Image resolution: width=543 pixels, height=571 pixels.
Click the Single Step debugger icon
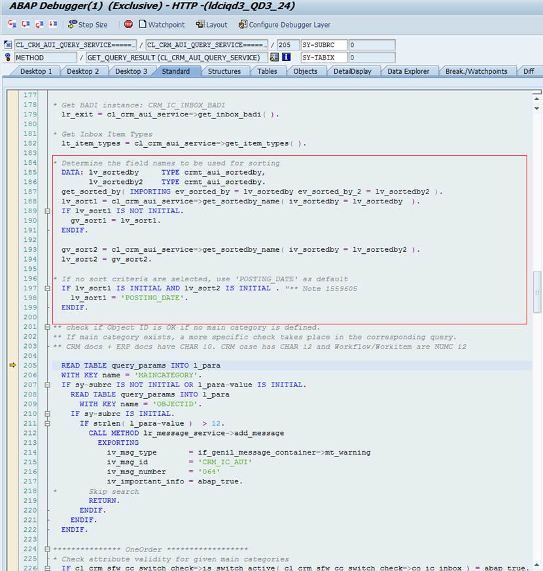coord(11,24)
